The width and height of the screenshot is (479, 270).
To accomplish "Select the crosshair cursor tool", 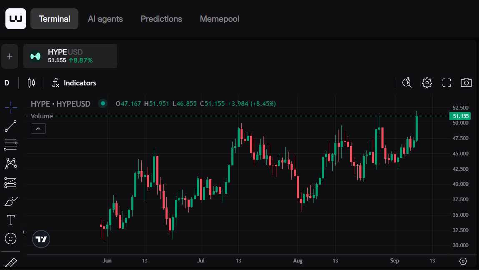I will (10, 107).
